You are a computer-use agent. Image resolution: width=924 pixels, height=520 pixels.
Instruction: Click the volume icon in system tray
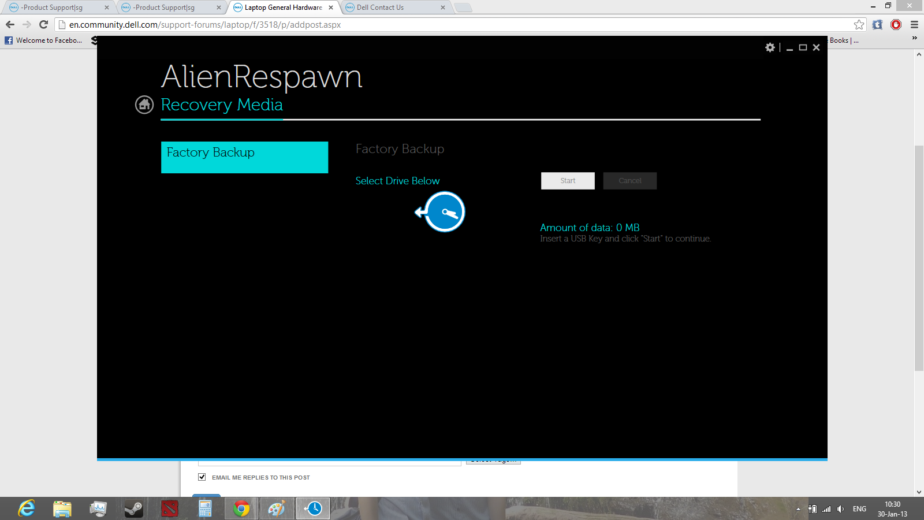coord(840,509)
